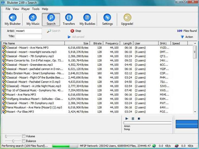The height and width of the screenshot is (149, 199).
Task: Select file size 2,306,298 Bytes
Action: coord(78,56)
